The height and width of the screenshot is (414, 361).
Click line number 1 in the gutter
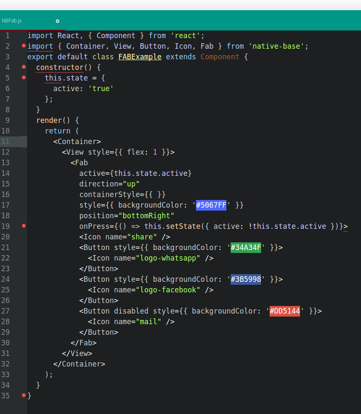click(7, 35)
